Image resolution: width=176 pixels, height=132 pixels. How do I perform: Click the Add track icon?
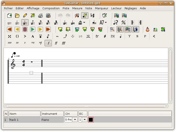(117, 16)
